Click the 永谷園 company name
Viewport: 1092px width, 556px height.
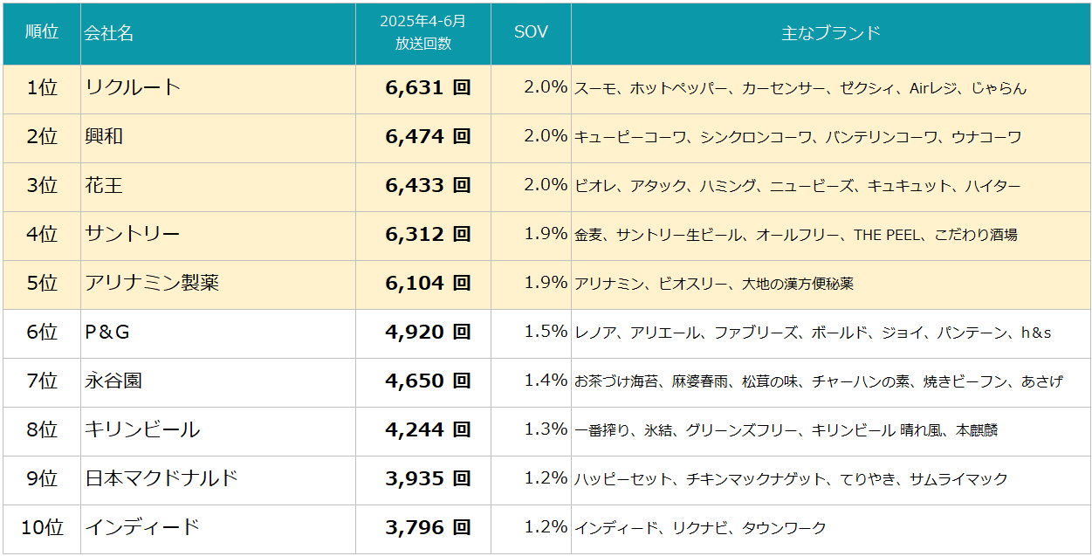click(113, 381)
